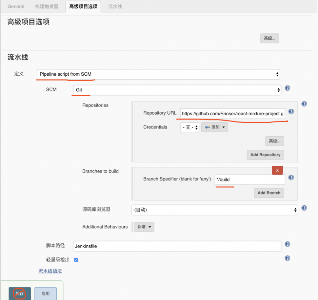Click the 应用 apply button
This screenshot has height=300, width=318.
tap(45, 294)
